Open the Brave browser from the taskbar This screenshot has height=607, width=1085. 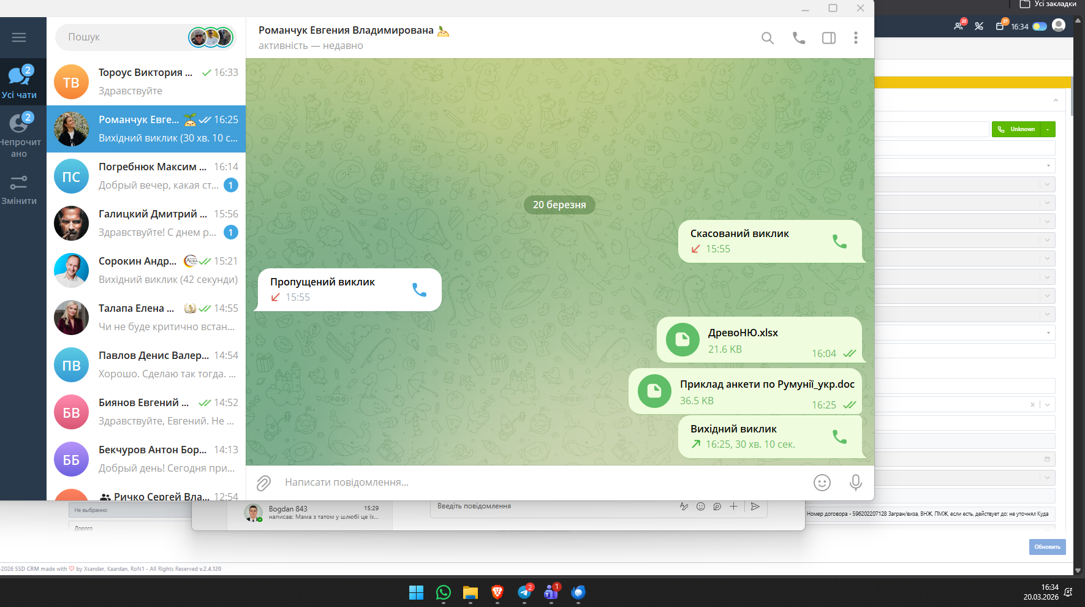click(x=497, y=592)
